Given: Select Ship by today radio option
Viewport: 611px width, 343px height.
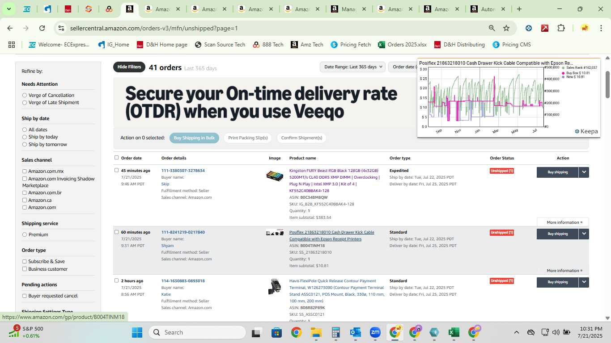Looking at the screenshot, I should pyautogui.click(x=25, y=137).
